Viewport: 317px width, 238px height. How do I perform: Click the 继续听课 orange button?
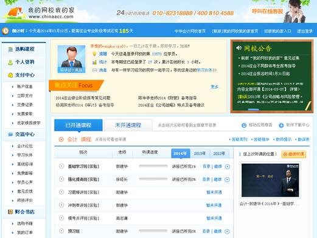coord(294,154)
